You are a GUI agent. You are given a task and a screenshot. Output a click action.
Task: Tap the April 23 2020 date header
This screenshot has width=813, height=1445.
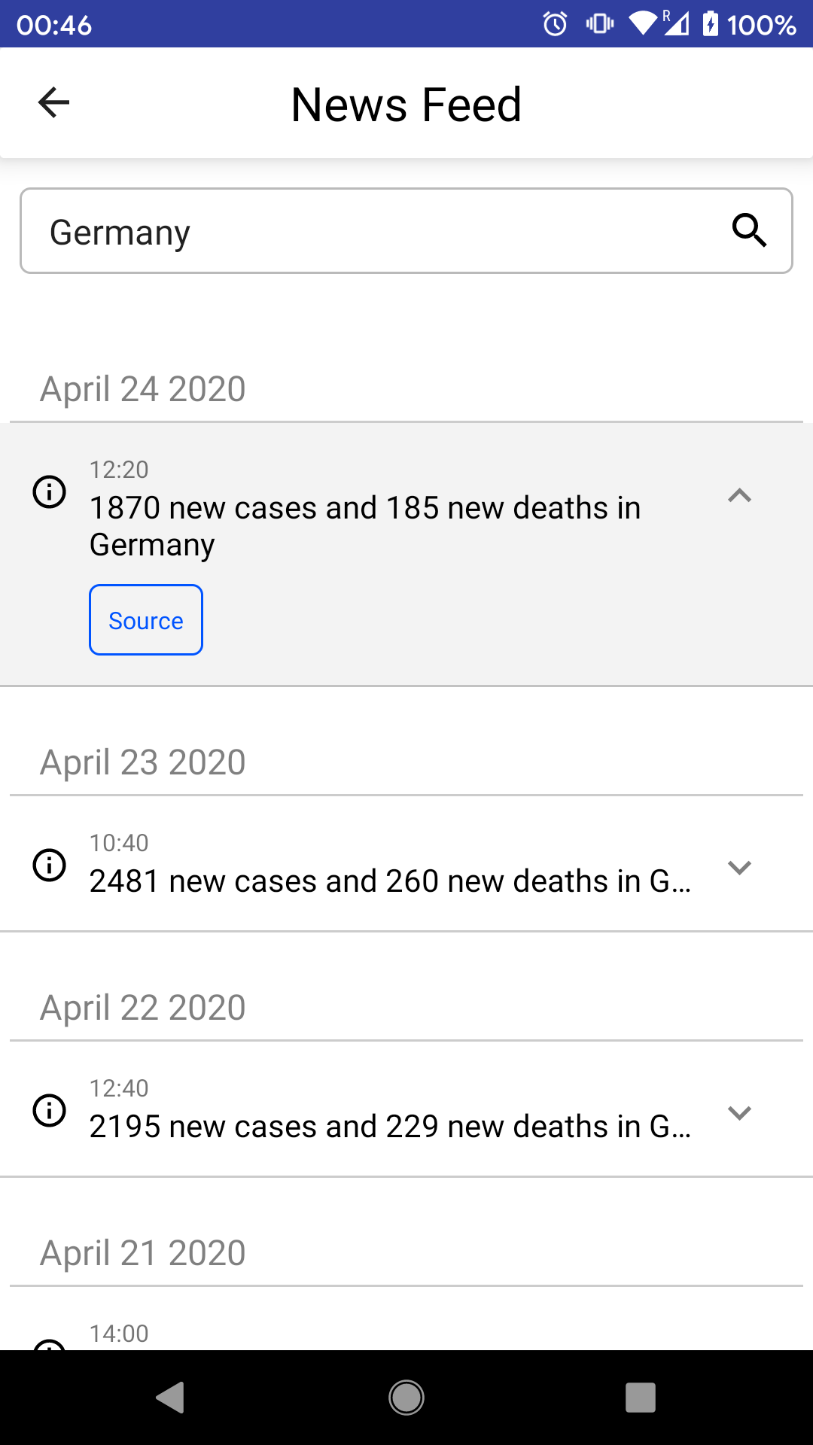(143, 762)
